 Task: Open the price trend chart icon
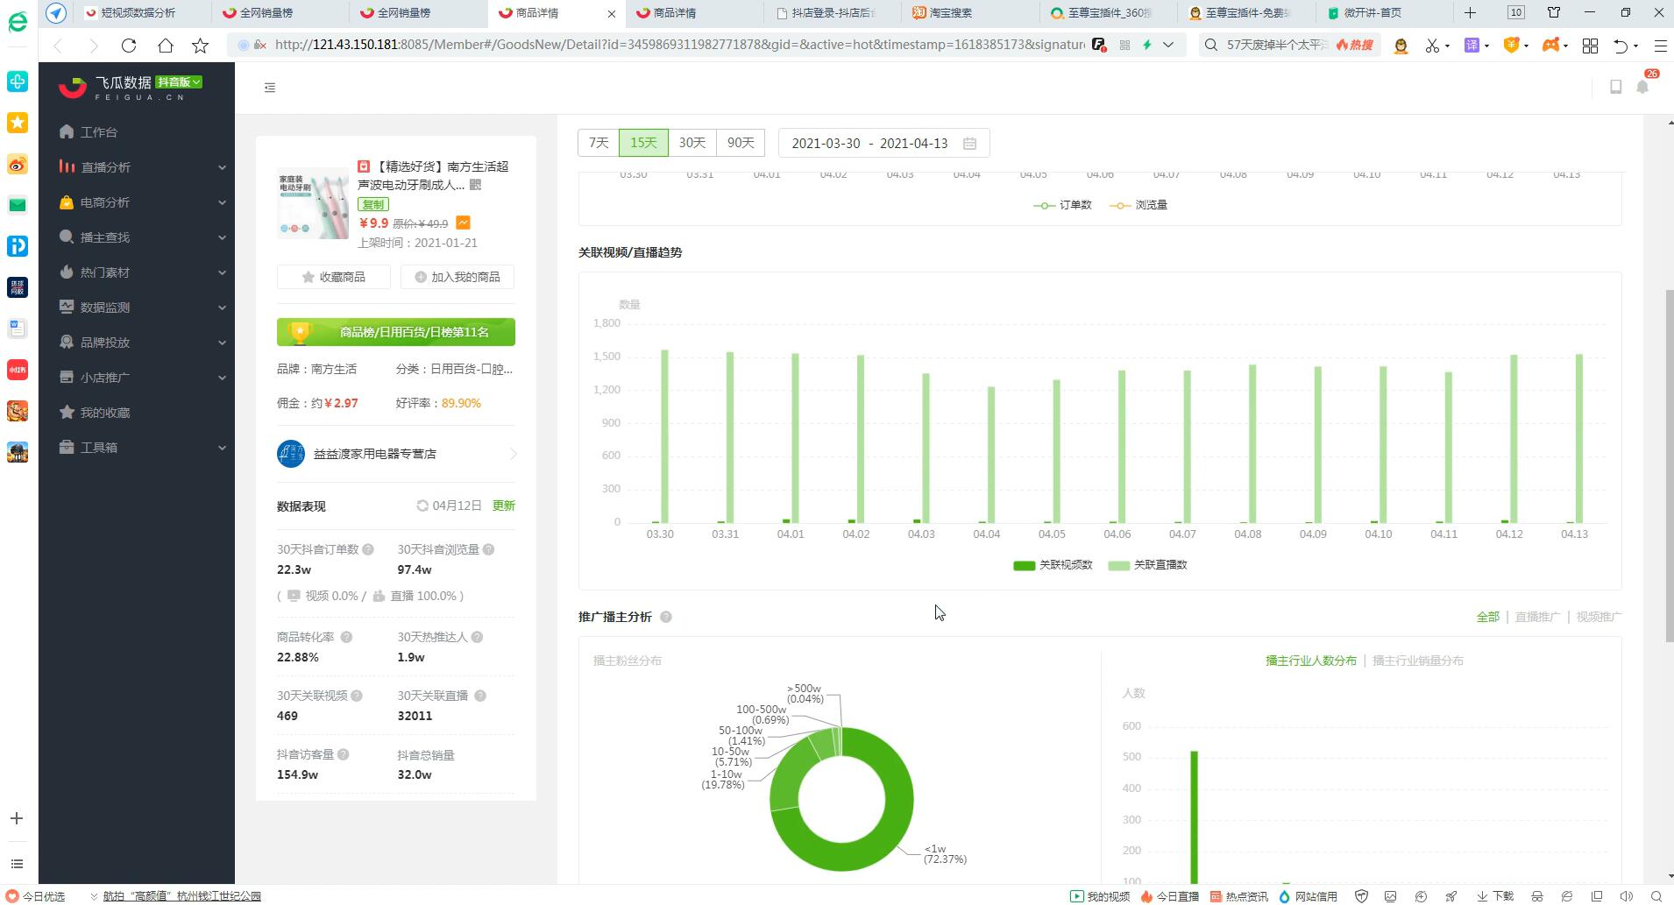click(463, 223)
